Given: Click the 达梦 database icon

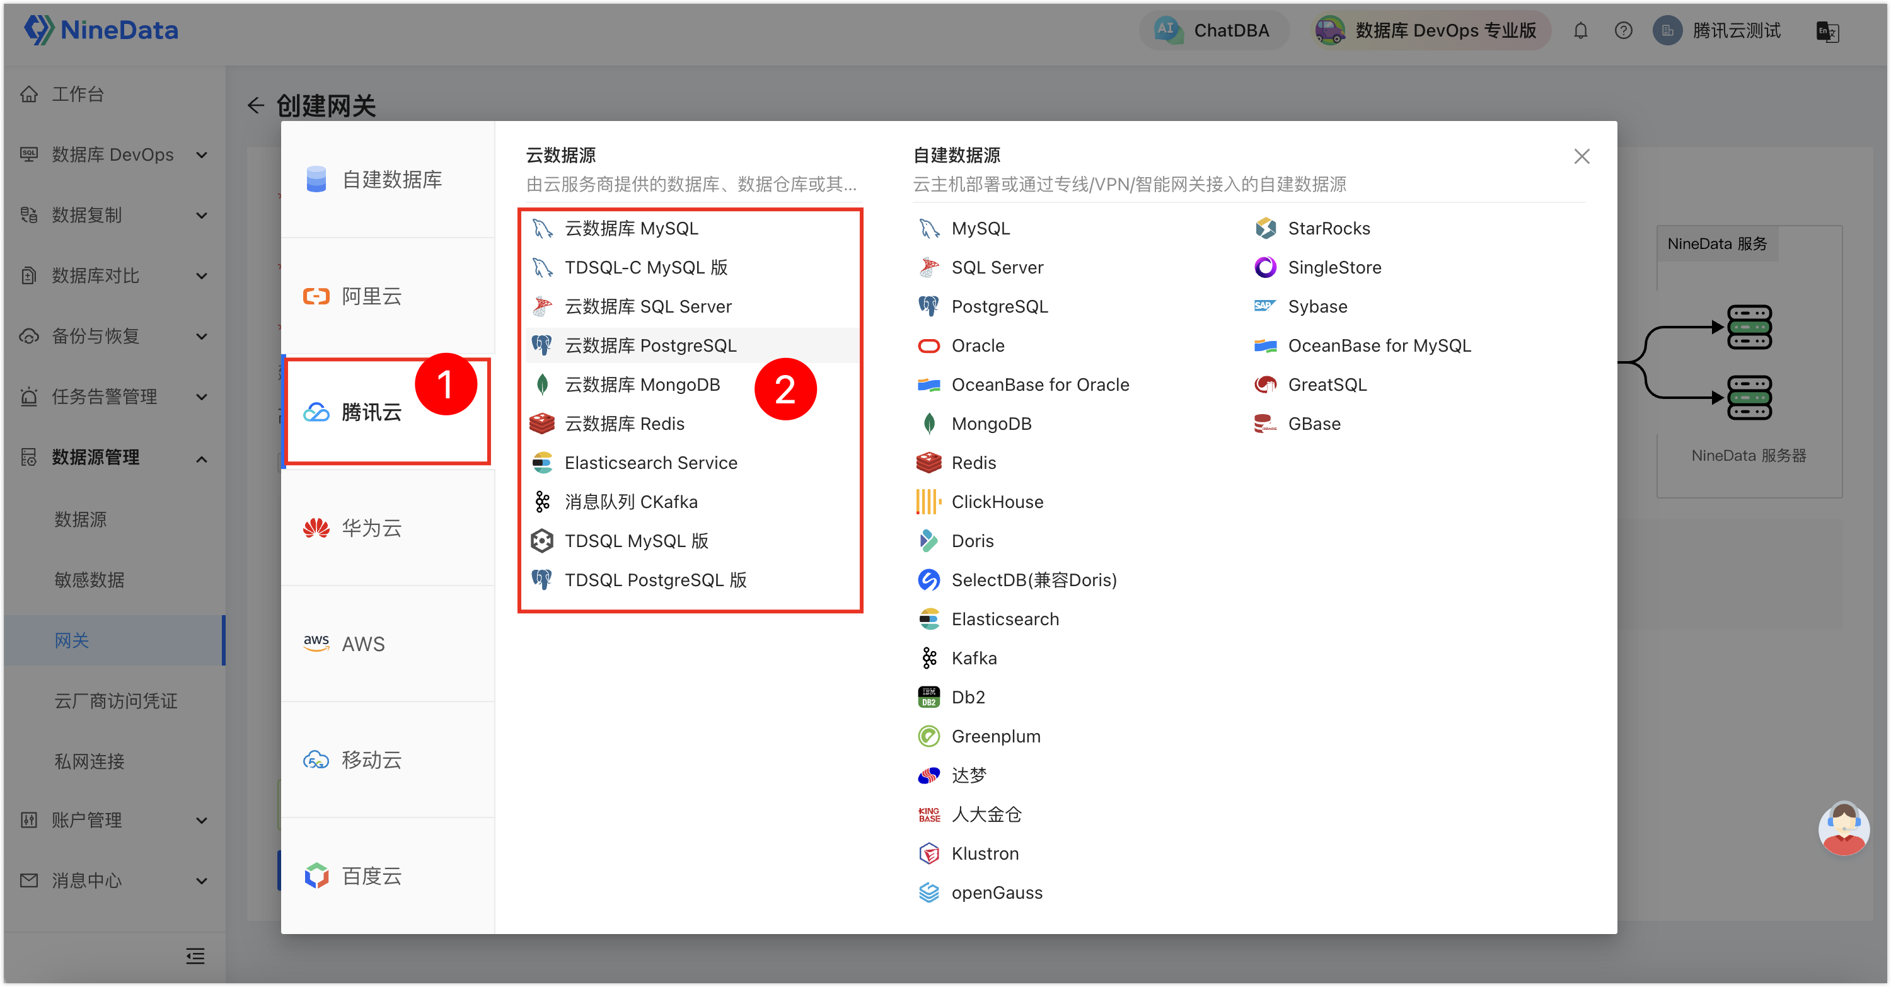Looking at the screenshot, I should pyautogui.click(x=928, y=776).
